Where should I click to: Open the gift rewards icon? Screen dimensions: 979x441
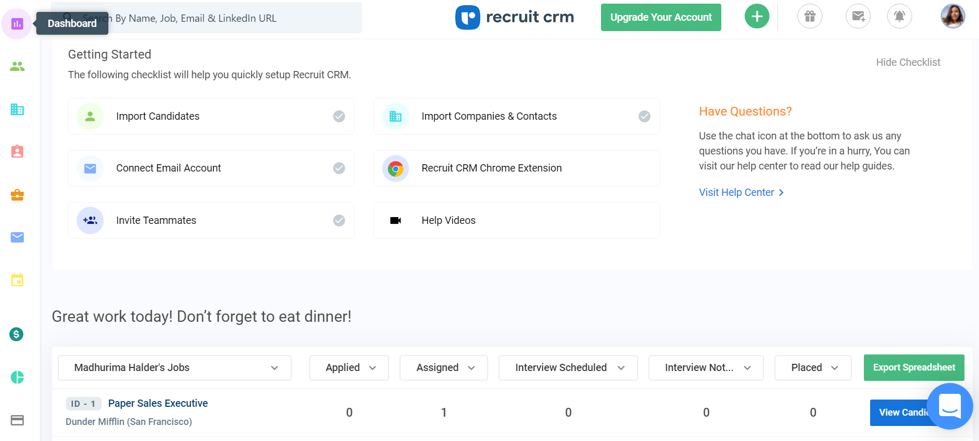pyautogui.click(x=810, y=17)
